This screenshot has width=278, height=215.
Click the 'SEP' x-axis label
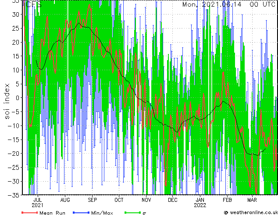[x=92, y=200]
